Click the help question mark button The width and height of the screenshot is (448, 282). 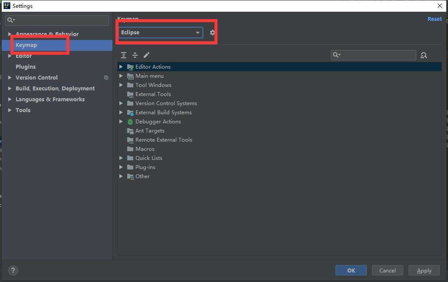13,270
